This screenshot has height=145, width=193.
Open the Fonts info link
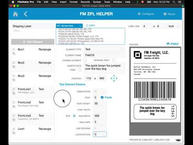pyautogui.click(x=106, y=97)
